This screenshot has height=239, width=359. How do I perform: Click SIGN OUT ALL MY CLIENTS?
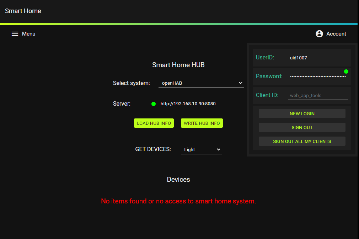pyautogui.click(x=302, y=141)
